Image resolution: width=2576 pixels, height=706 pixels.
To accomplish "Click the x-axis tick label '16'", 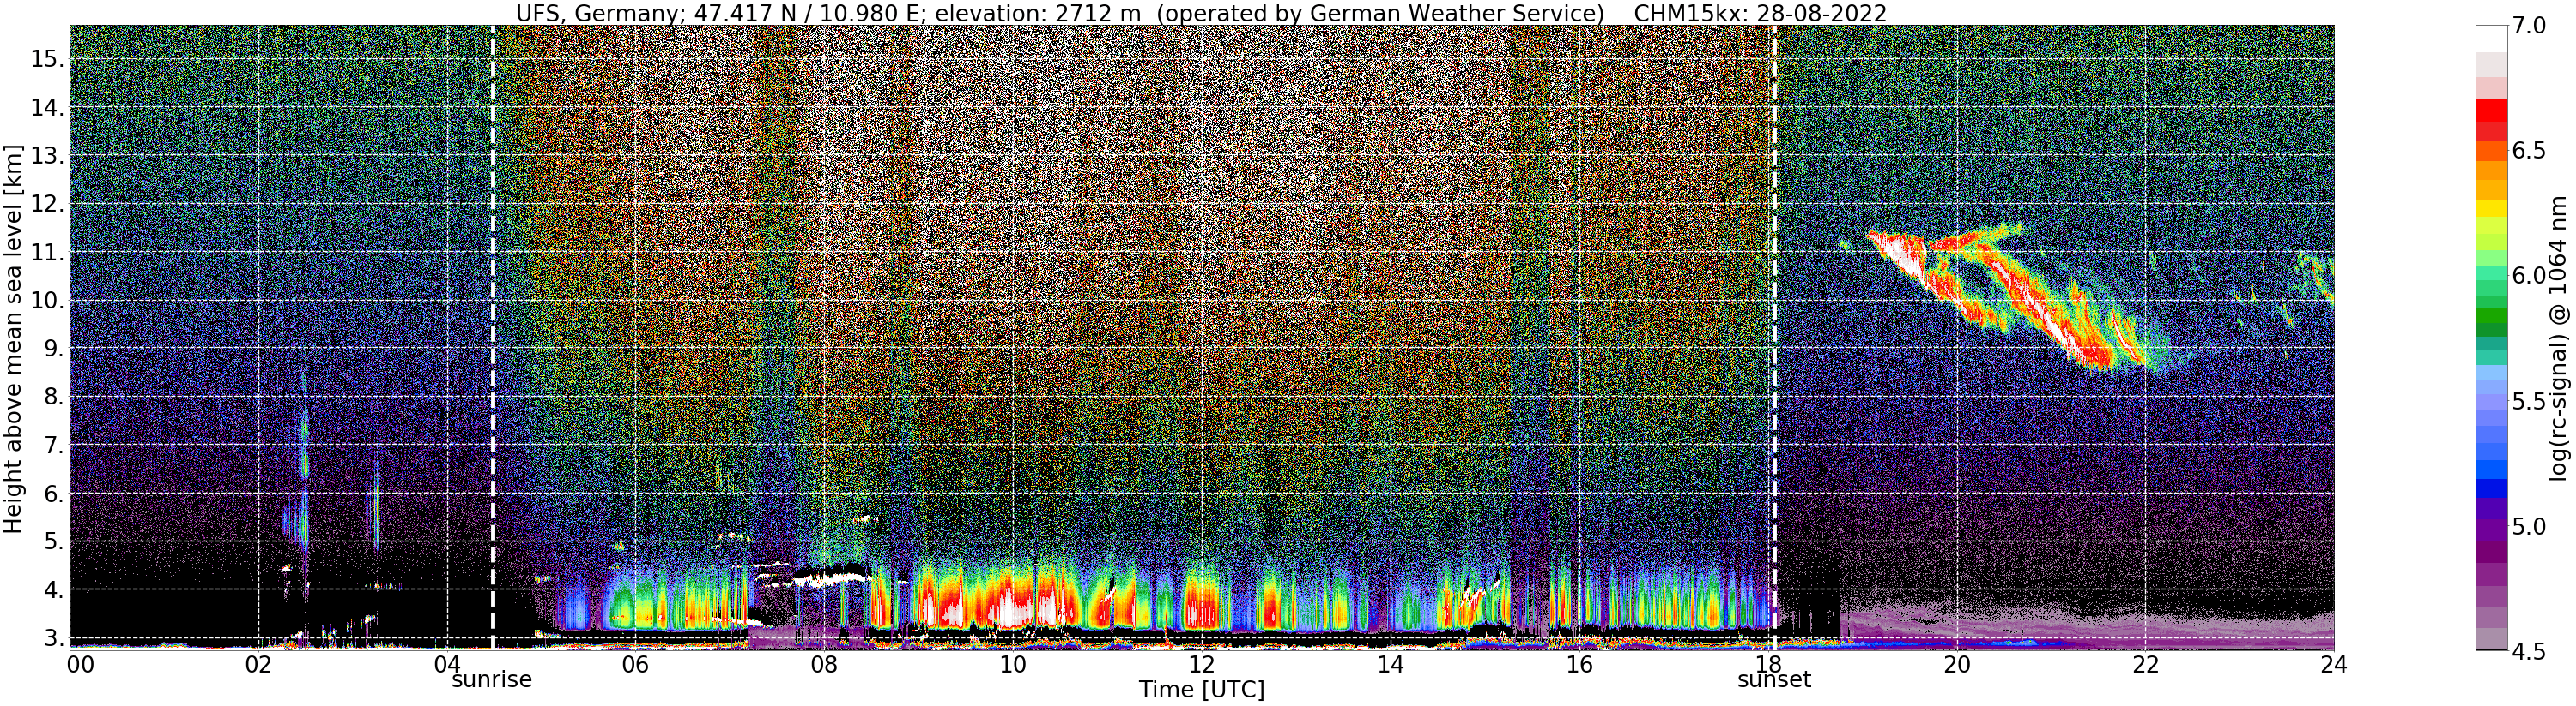I will [x=1578, y=664].
